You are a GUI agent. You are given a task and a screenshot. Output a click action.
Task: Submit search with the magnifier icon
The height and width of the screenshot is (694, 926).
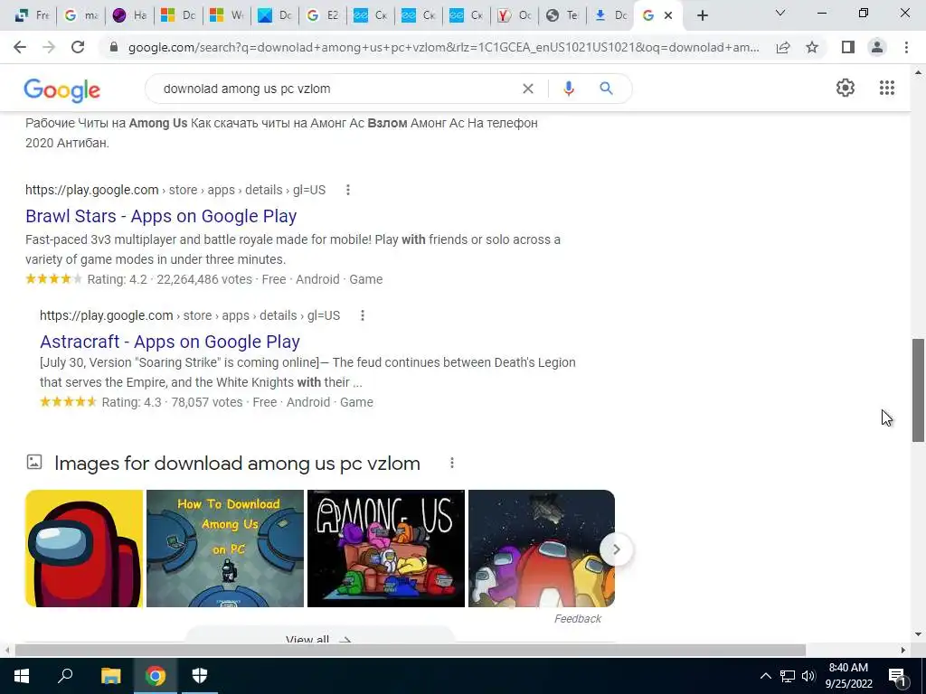606,89
